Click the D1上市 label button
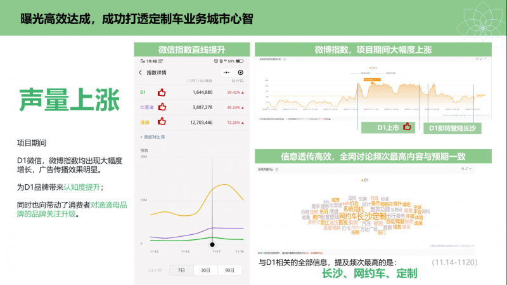This screenshot has height=285, width=507. 388,128
